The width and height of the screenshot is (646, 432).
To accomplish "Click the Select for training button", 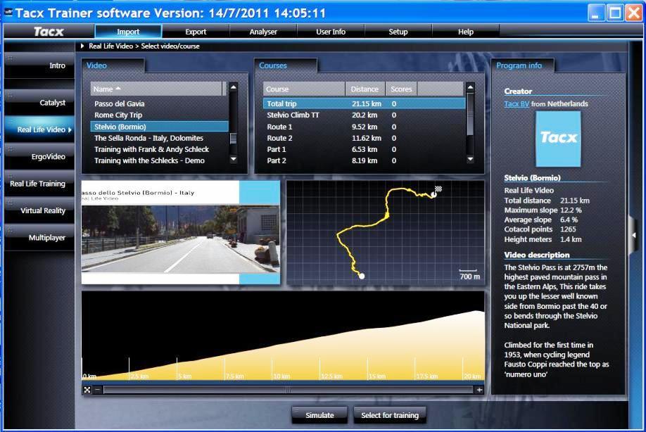I will point(390,415).
